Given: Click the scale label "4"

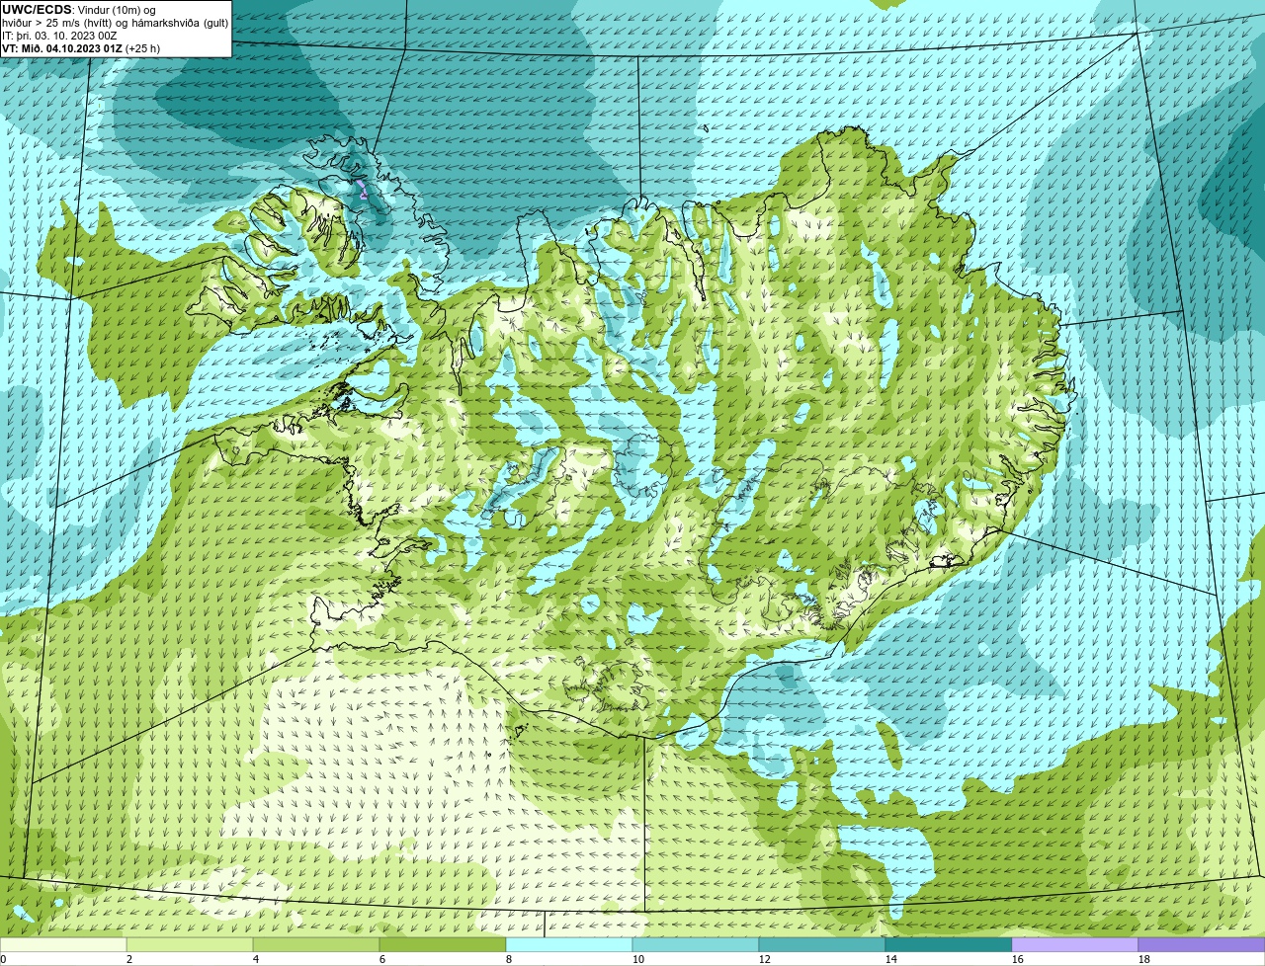Looking at the screenshot, I should click(256, 959).
